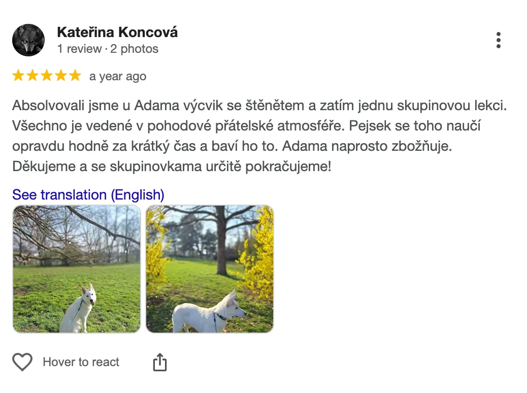Click 'a year ago' timestamp
Screen dimensions: 527x393
[117, 76]
